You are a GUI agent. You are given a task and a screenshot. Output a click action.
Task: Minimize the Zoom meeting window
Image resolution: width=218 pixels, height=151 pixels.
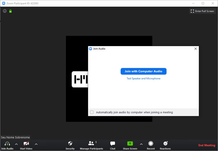(x=193, y=3)
